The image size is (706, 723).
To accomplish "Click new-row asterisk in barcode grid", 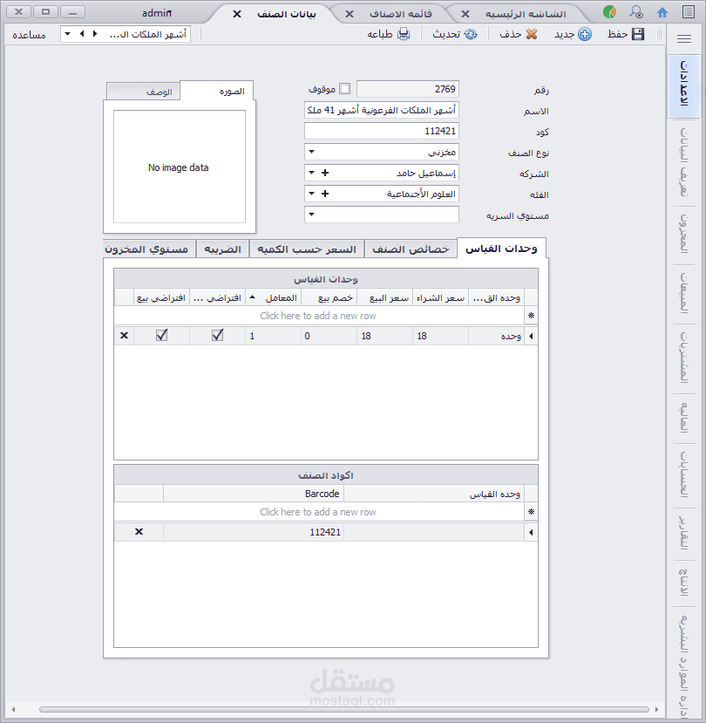I will click(531, 512).
